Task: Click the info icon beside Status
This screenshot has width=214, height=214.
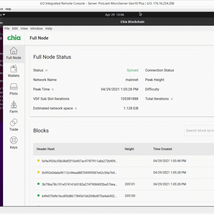Action: [46, 71]
